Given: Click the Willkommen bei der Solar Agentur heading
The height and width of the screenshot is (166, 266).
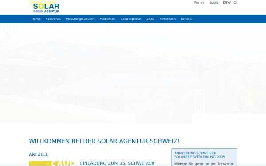Looking at the screenshot, I should tap(104, 141).
